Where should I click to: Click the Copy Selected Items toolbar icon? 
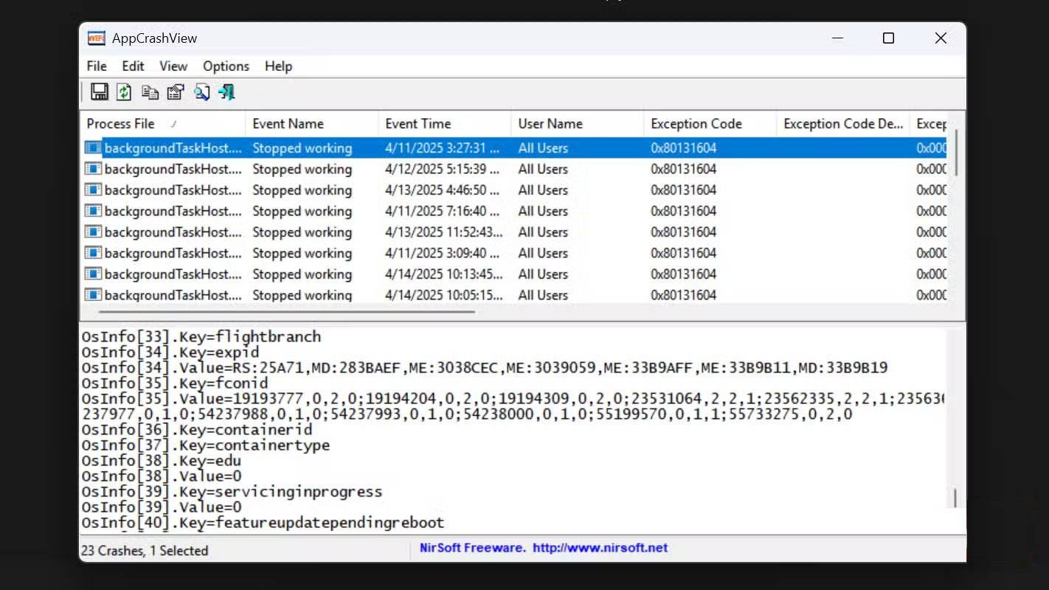click(x=150, y=92)
